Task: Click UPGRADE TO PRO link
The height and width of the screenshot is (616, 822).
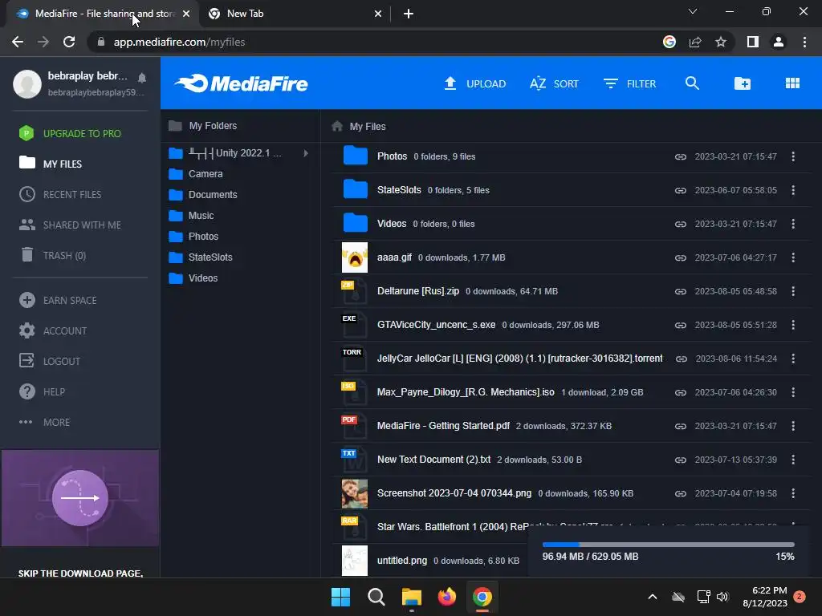Action: click(x=70, y=134)
